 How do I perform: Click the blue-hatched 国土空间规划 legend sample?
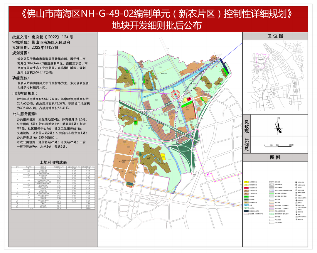point(272,190)
